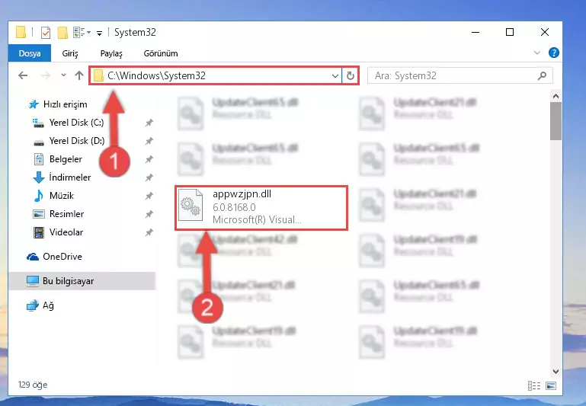Open the Dosya menu
Image resolution: width=586 pixels, height=406 pixels.
[30, 53]
